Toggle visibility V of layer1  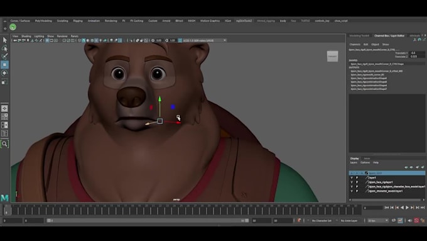pos(352,177)
